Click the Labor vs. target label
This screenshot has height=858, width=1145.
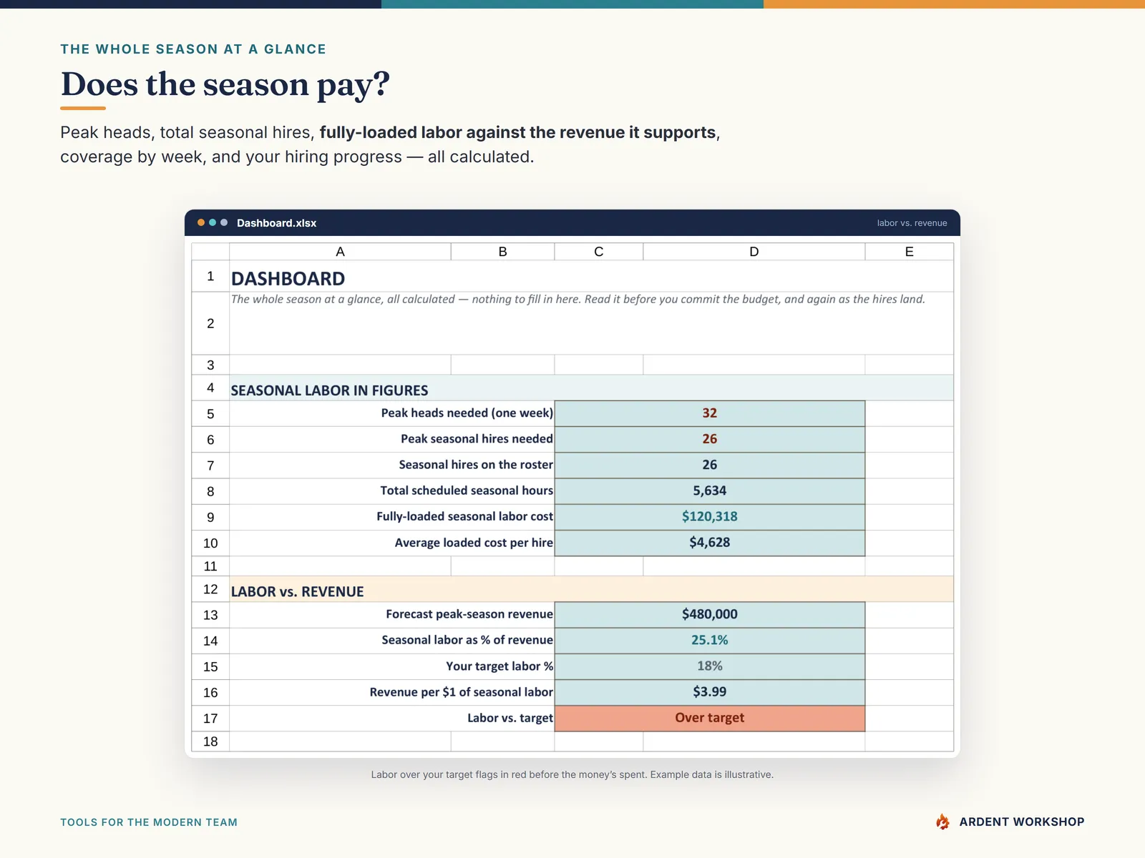tap(510, 718)
